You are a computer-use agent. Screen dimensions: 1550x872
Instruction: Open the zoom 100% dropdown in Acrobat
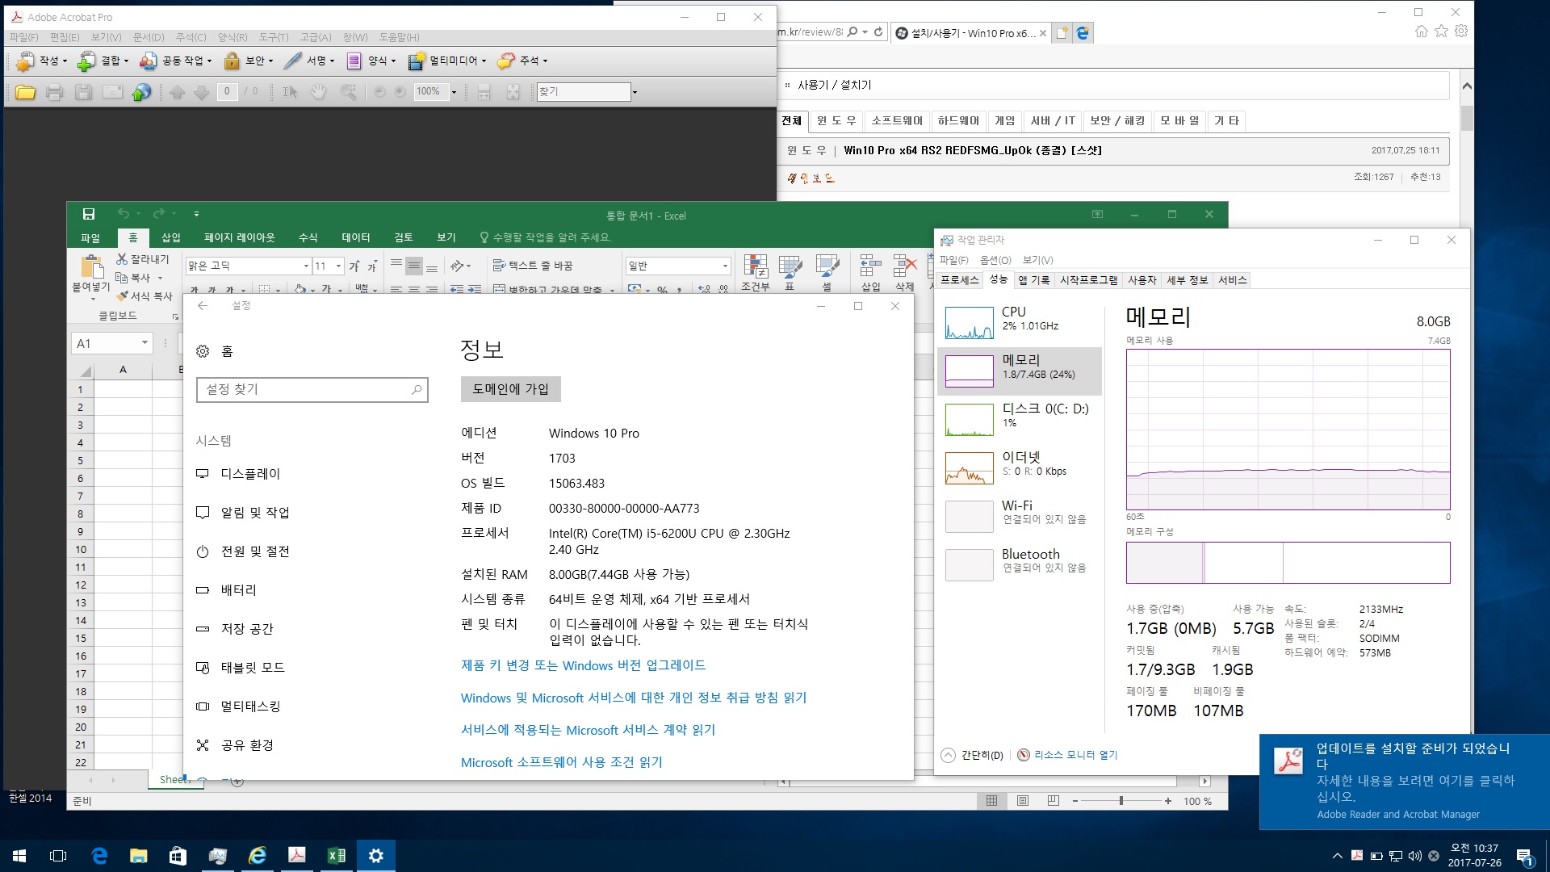(454, 92)
